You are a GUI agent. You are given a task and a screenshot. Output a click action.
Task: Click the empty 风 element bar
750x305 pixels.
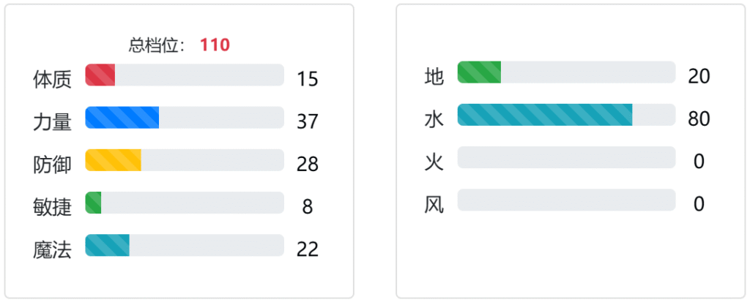coord(566,200)
